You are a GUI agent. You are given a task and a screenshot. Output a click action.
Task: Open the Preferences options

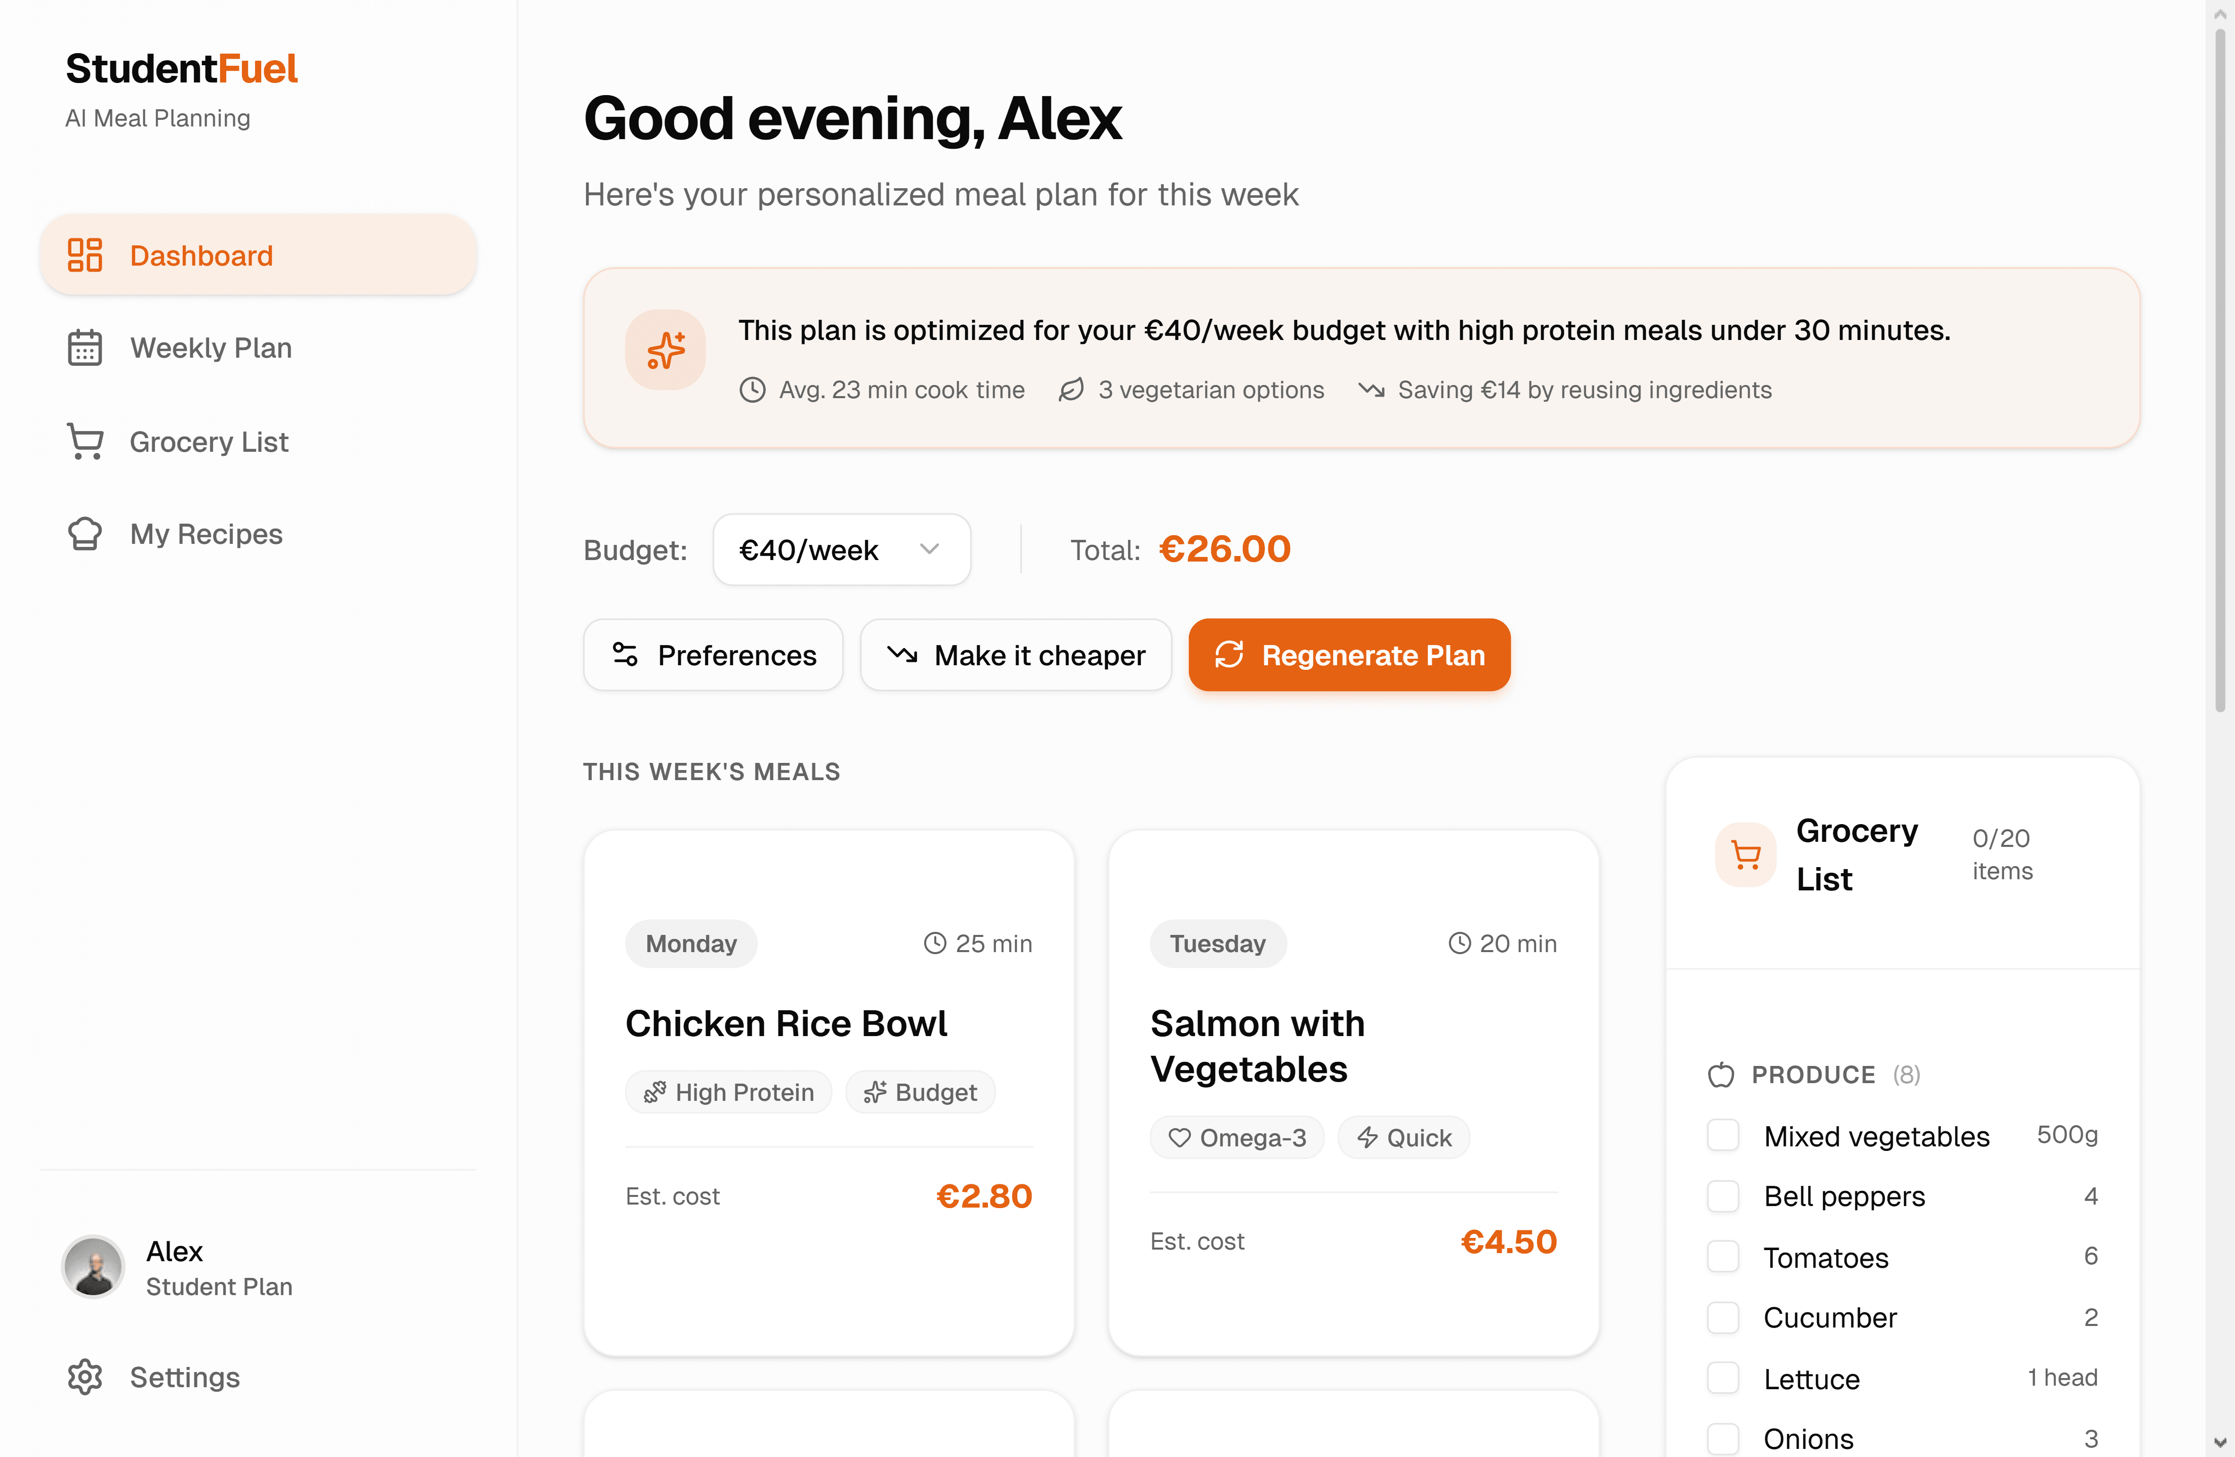[x=713, y=654]
